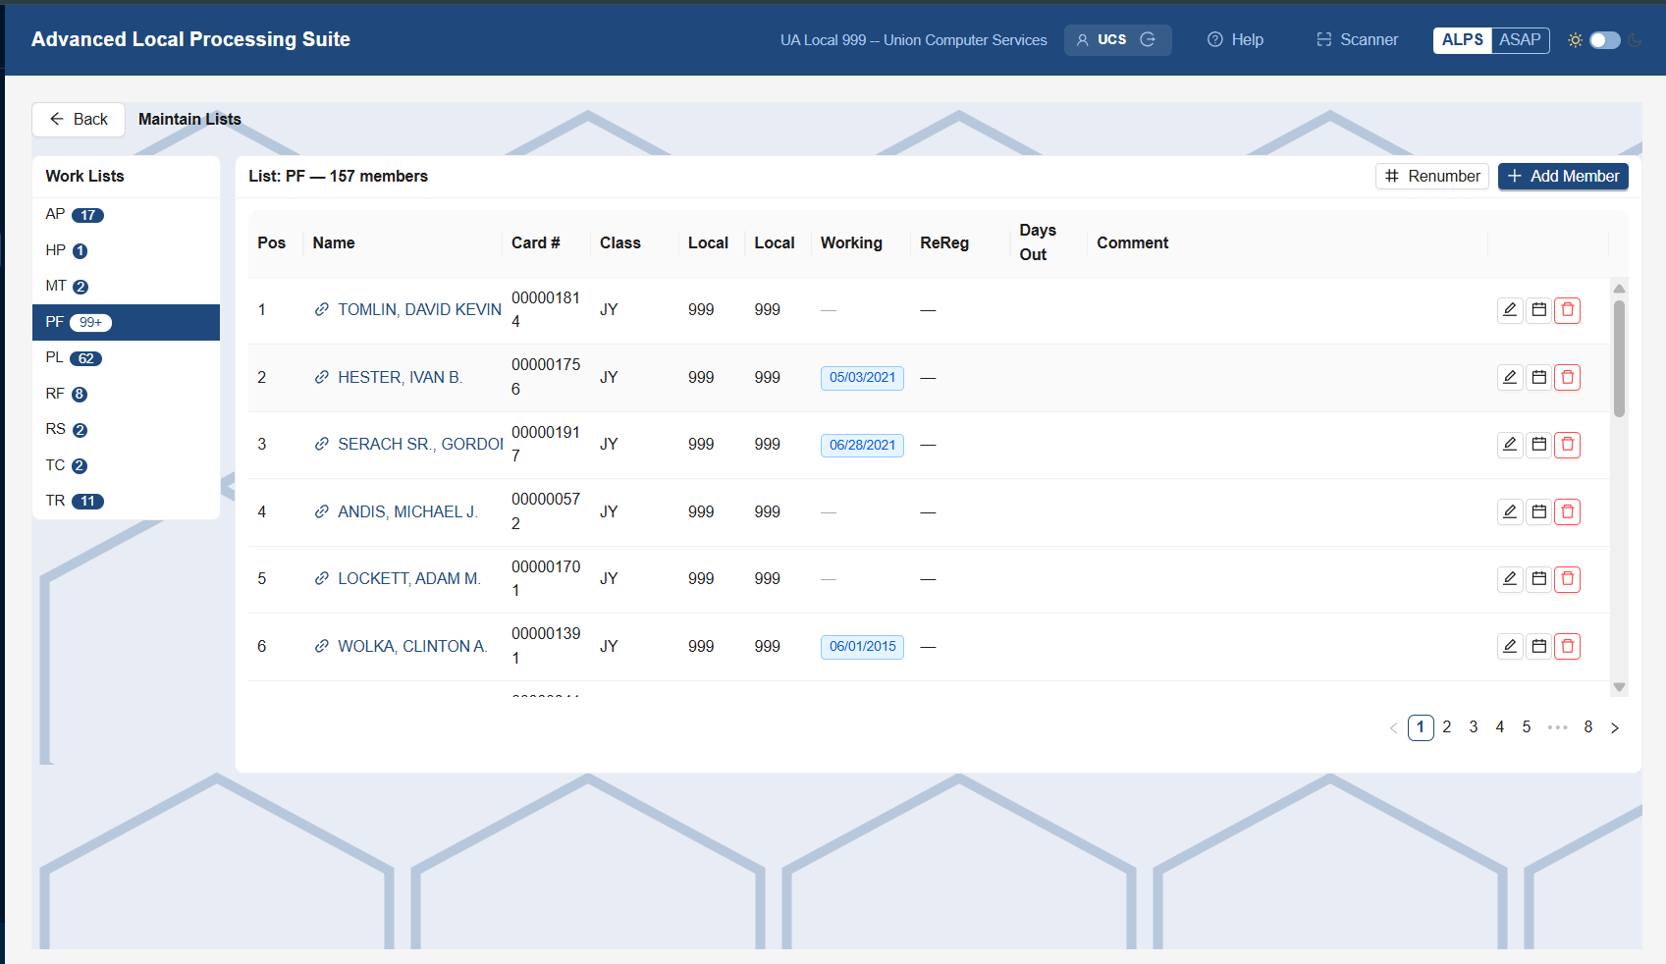Viewport: 1666px width, 964px height.
Task: Delete WOLKA, CLINTON A. from list
Action: 1568,647
